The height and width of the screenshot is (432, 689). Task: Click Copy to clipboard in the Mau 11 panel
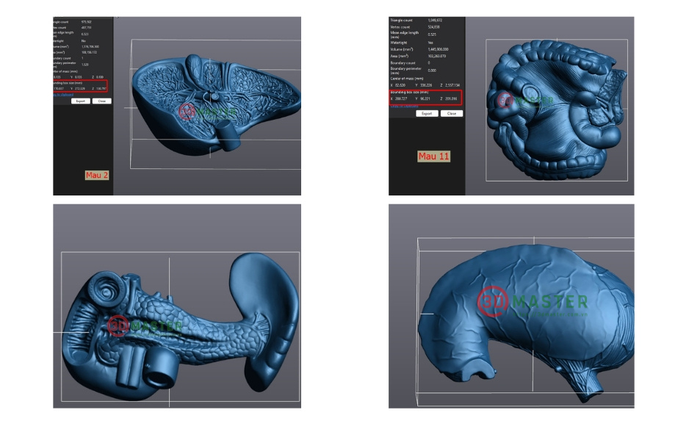pos(405,106)
